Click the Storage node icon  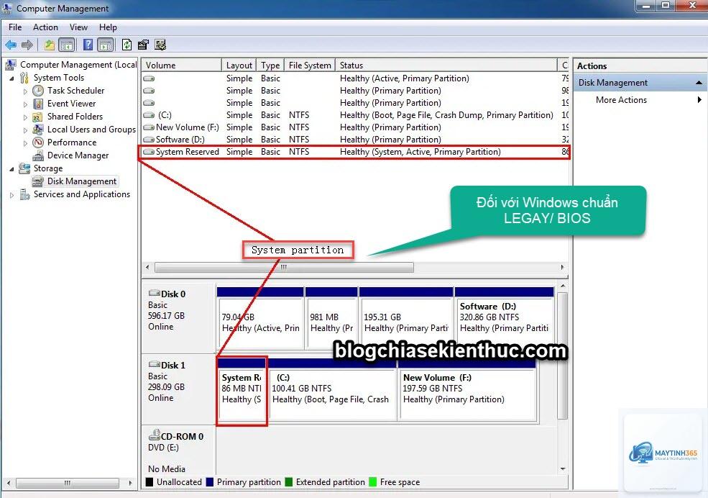tap(24, 168)
